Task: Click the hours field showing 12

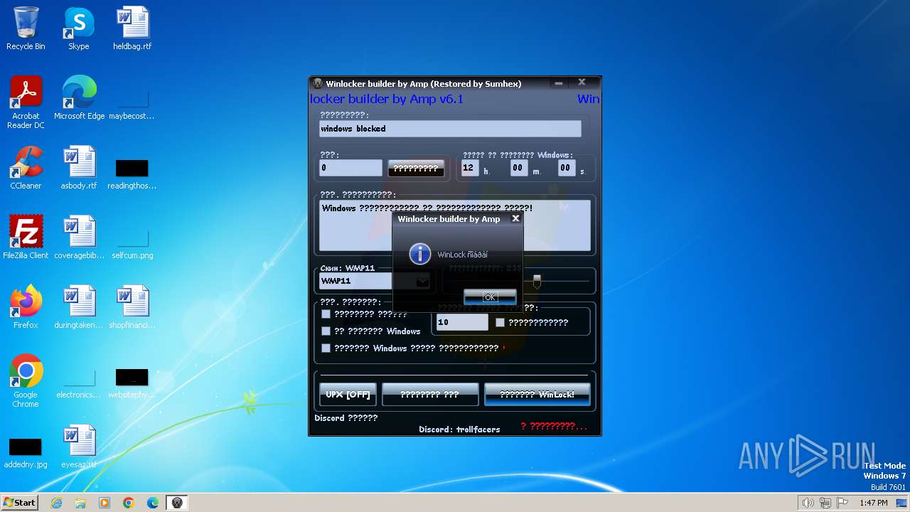Action: (x=470, y=168)
